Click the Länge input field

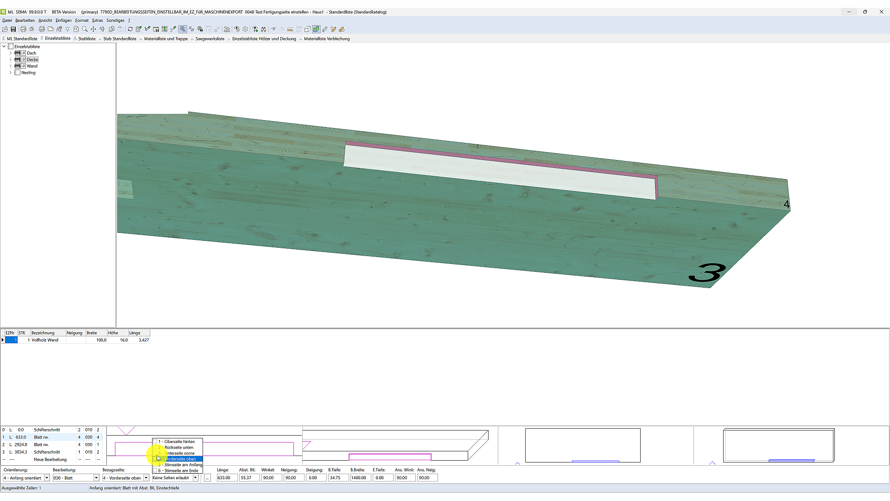click(x=226, y=478)
